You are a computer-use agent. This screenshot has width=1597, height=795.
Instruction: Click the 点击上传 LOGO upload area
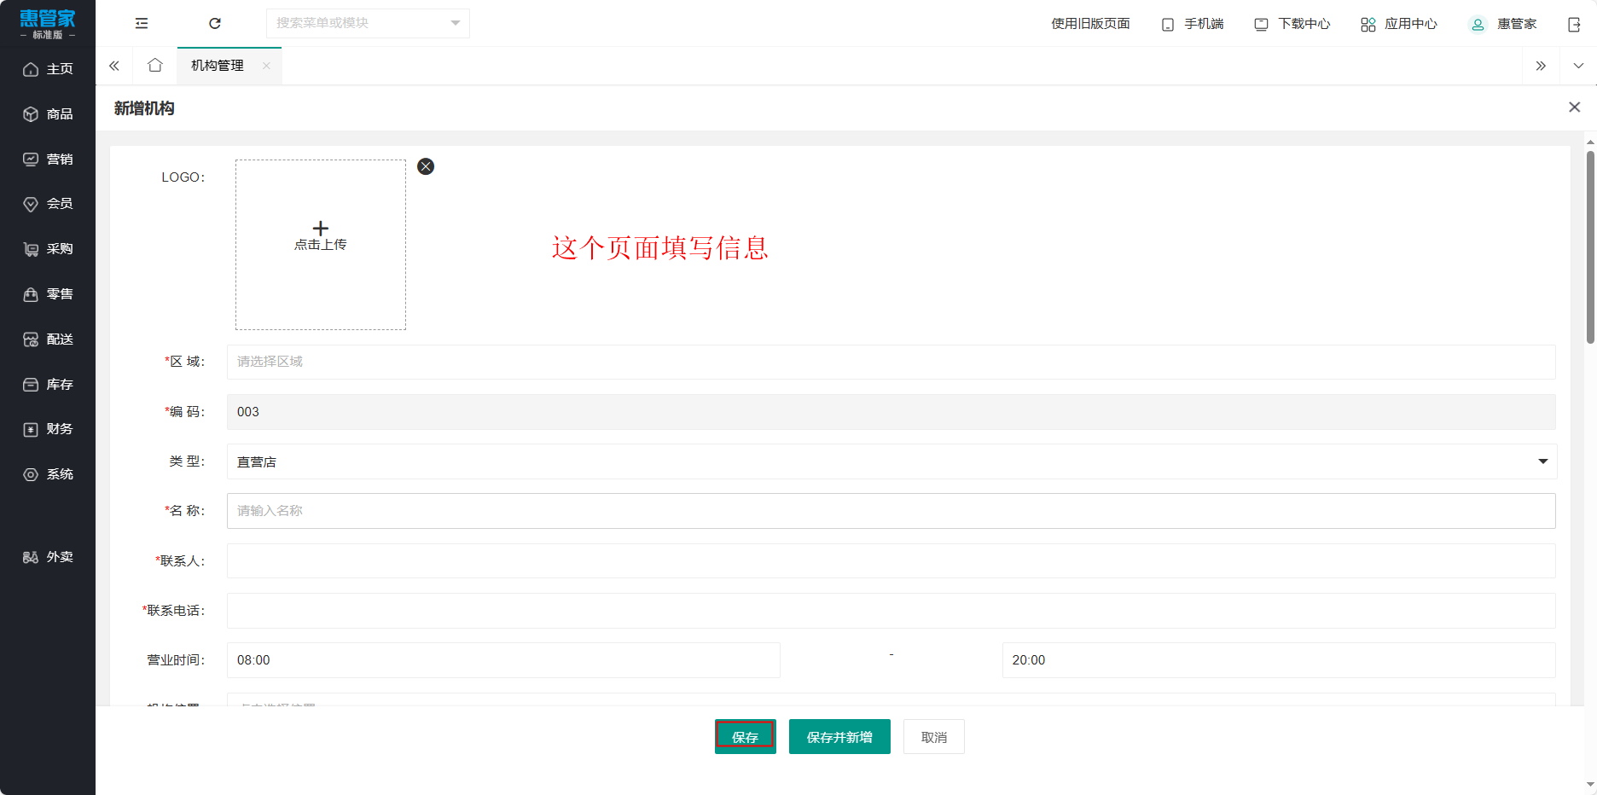click(x=321, y=245)
